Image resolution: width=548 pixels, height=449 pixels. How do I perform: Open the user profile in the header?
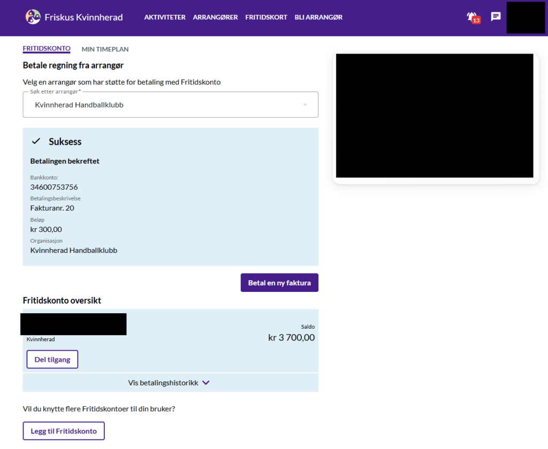pos(525,18)
